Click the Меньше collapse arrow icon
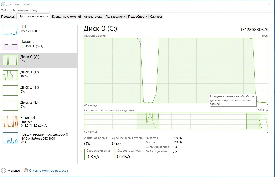The width and height of the screenshot is (275, 177). tap(4, 170)
